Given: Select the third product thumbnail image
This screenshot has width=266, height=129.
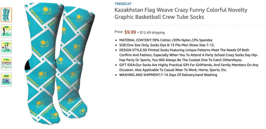Looking at the screenshot, I should 6,47.
